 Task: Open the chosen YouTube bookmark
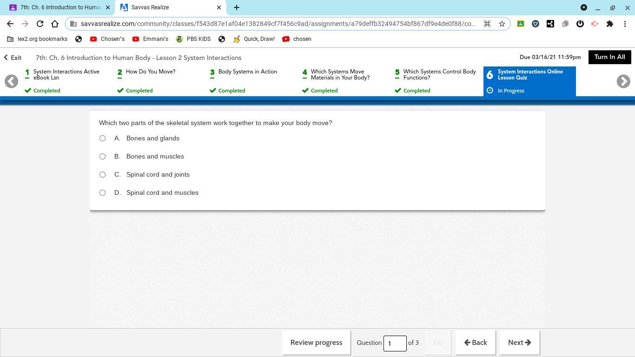(297, 39)
